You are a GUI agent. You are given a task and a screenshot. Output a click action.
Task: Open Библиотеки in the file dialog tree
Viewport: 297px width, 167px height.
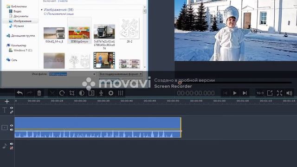(19, 6)
